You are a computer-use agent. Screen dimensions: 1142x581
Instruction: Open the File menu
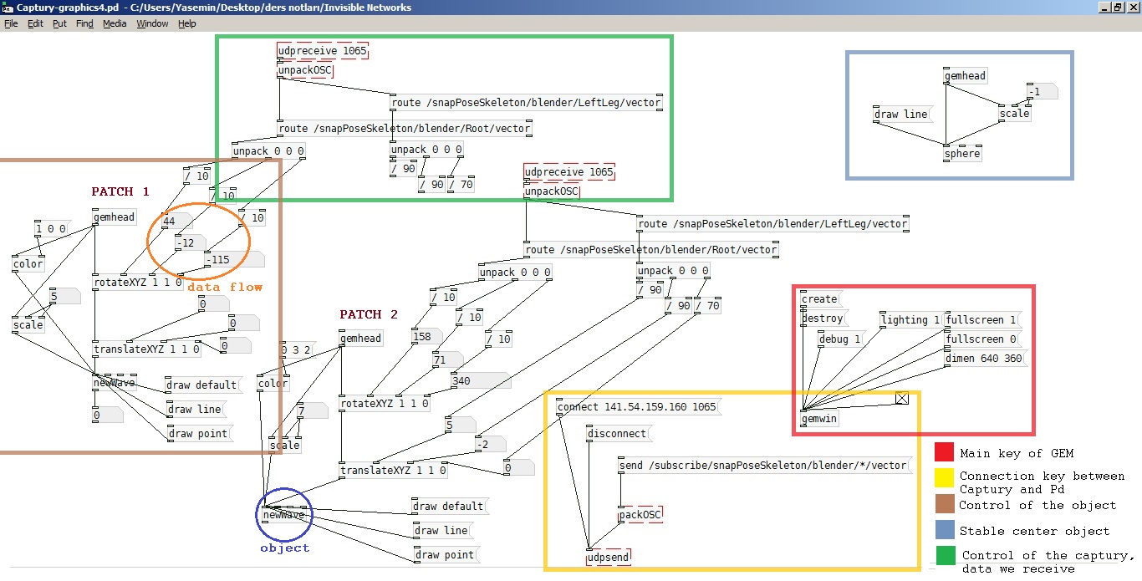[11, 23]
